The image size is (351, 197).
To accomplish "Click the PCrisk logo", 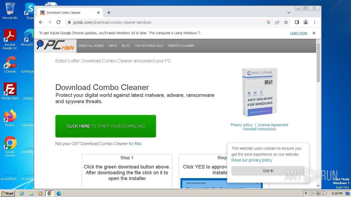I will coord(56,45).
